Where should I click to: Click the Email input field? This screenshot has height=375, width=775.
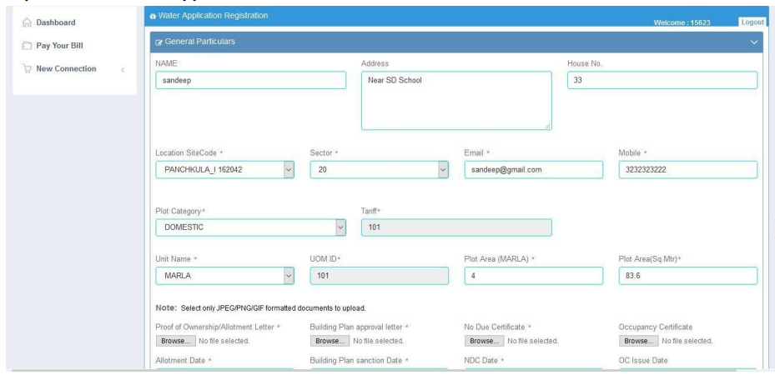point(533,169)
